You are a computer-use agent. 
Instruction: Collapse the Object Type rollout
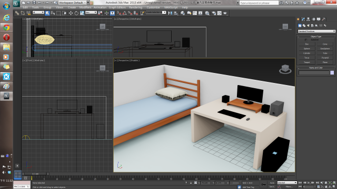pos(316,37)
